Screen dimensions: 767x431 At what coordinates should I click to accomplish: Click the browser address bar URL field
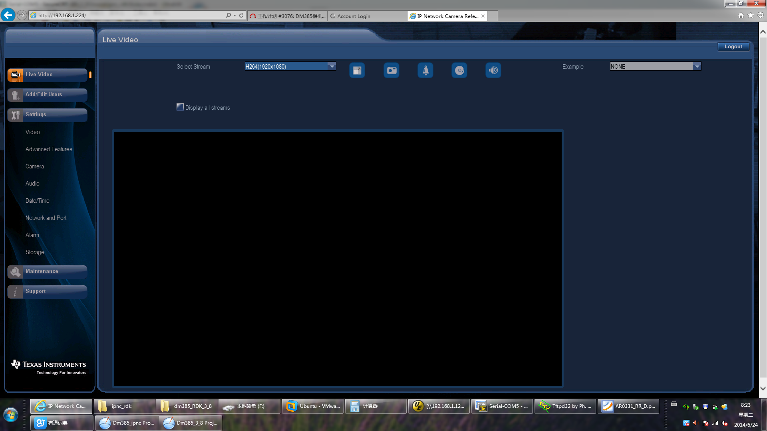(x=128, y=15)
